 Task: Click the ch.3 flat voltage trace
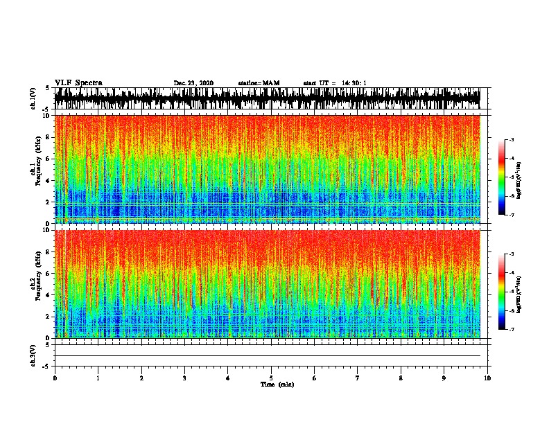267,356
